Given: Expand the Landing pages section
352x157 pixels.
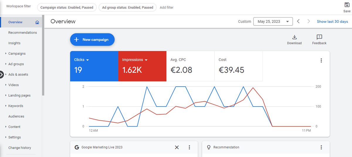Looking at the screenshot, I should pyautogui.click(x=6, y=95).
